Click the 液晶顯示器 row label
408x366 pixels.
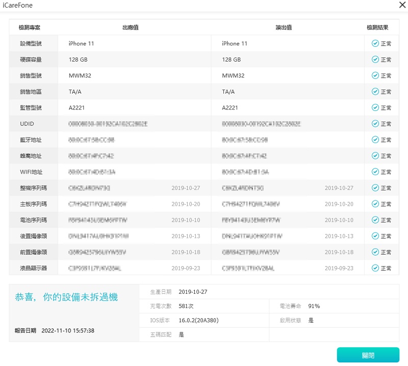coord(33,268)
